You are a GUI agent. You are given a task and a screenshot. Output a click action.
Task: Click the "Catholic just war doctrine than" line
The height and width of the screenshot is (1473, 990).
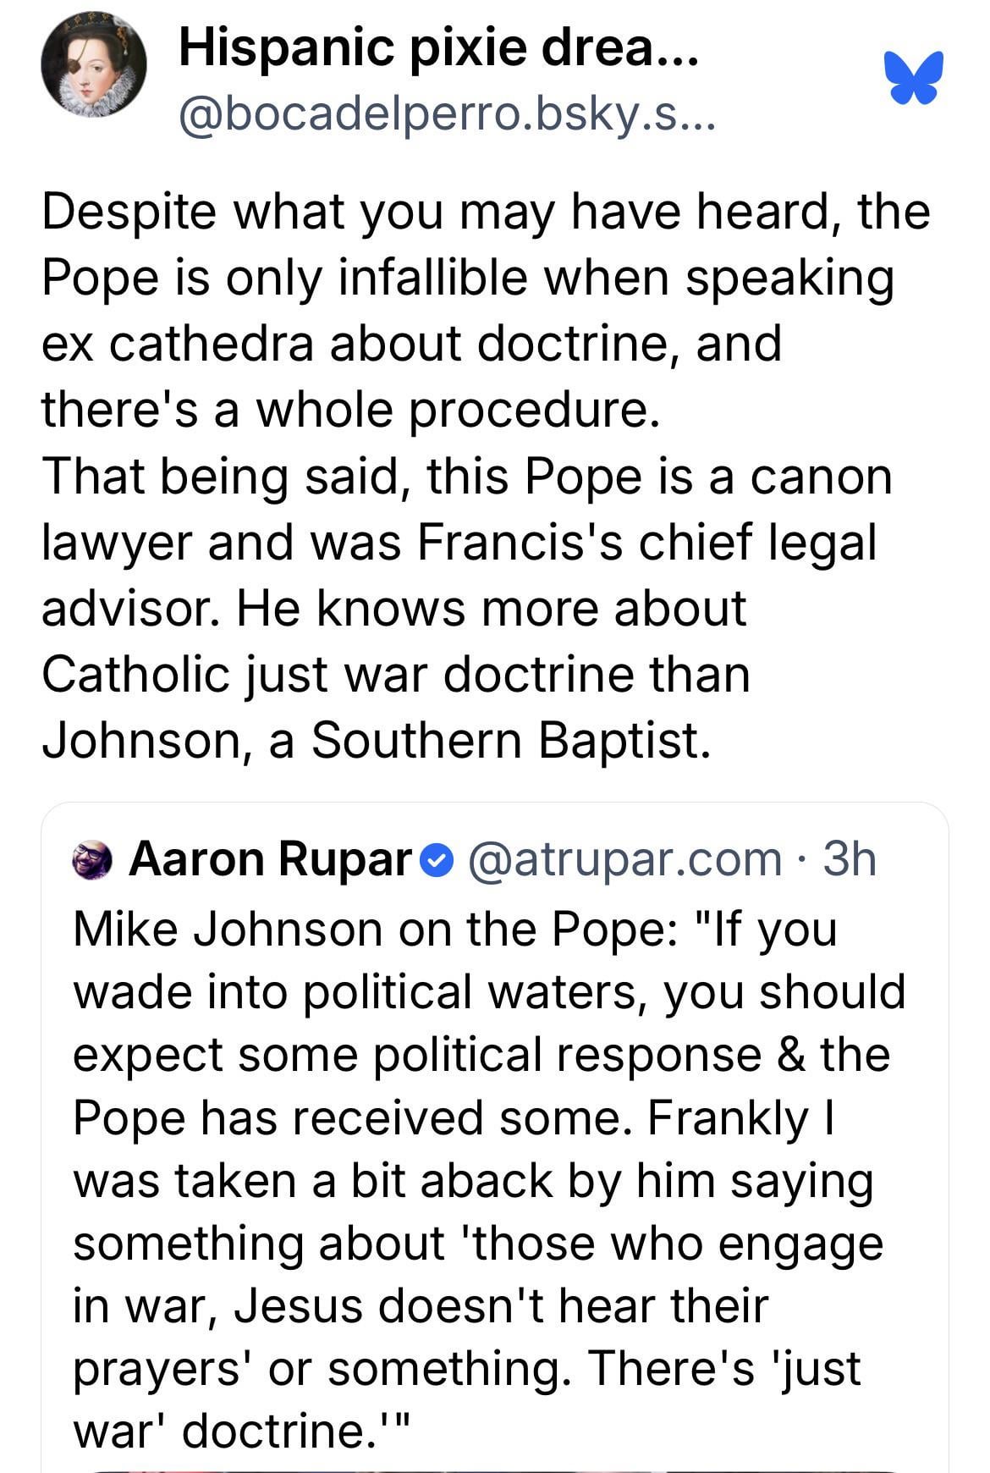pyautogui.click(x=396, y=675)
